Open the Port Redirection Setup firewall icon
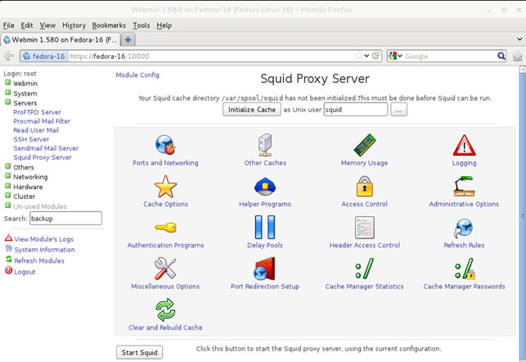Image resolution: width=526 pixels, height=362 pixels. 265,269
